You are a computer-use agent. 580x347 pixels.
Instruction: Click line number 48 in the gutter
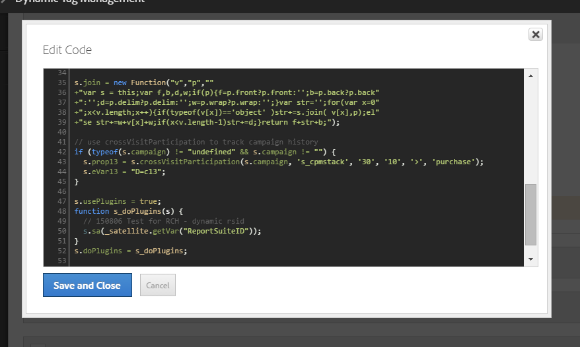click(63, 211)
